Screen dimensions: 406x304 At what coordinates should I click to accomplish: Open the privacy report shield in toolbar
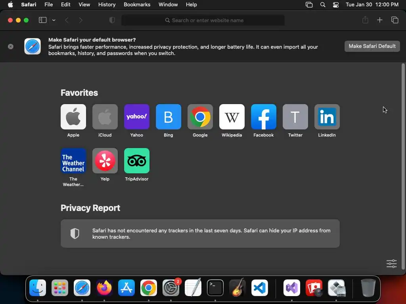[112, 20]
